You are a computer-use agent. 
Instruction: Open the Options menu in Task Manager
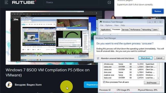[x=109, y=25]
